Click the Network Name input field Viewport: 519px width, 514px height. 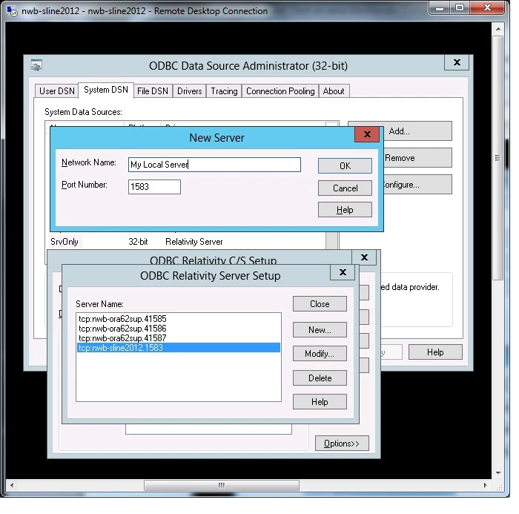(x=214, y=165)
